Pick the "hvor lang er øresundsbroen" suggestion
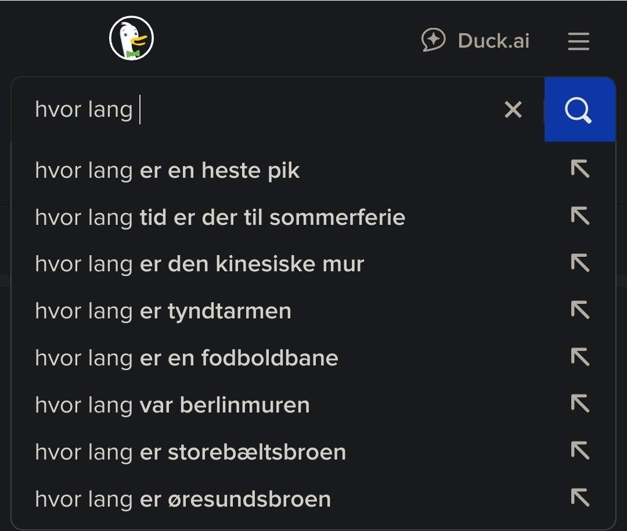 (x=183, y=499)
